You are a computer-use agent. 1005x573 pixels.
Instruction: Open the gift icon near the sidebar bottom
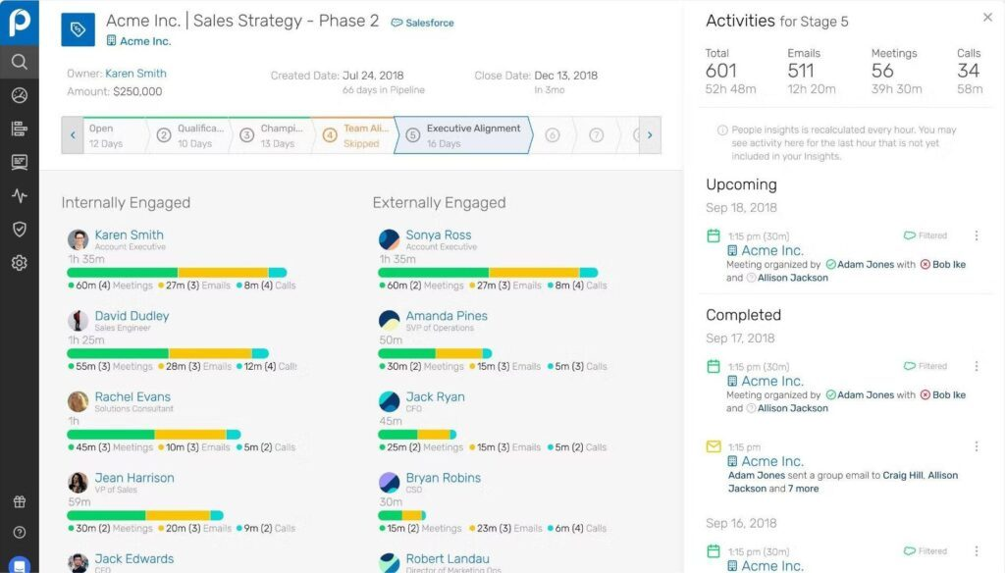(x=20, y=500)
